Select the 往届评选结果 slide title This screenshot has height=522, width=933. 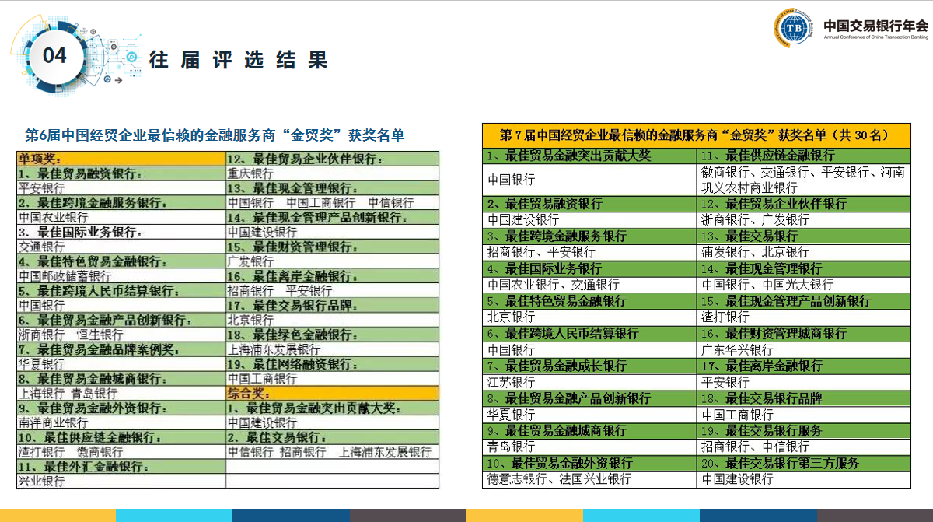(x=238, y=59)
